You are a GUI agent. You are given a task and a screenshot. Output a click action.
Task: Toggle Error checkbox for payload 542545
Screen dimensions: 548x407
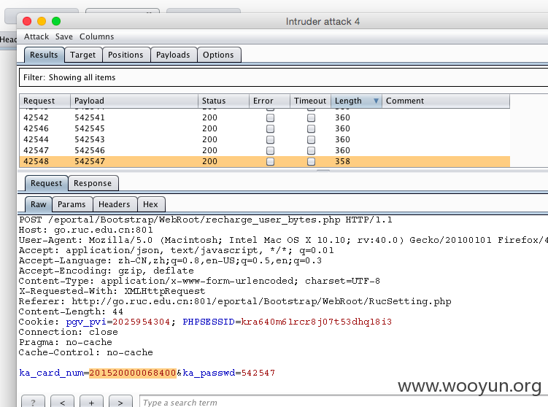point(270,128)
